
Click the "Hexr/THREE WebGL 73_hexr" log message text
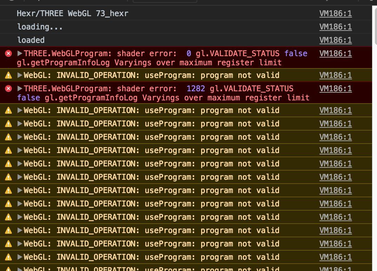(x=72, y=14)
